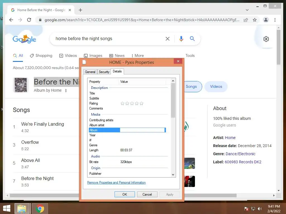Select the Videos chip
The height and width of the screenshot is (214, 286).
point(216,87)
